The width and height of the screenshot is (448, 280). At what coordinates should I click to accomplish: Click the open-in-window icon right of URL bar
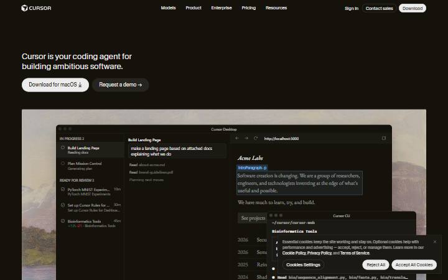(384, 138)
